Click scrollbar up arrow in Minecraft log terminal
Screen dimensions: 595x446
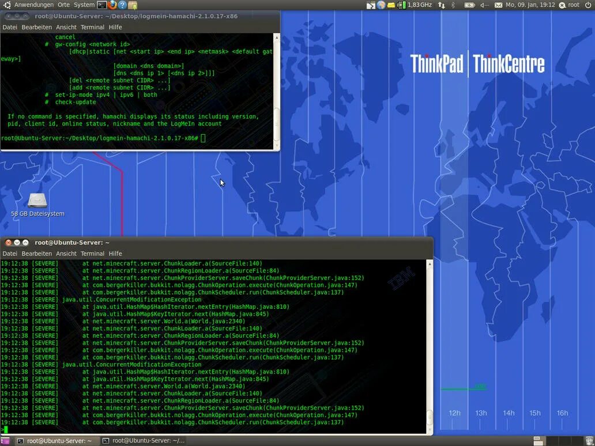pyautogui.click(x=430, y=264)
